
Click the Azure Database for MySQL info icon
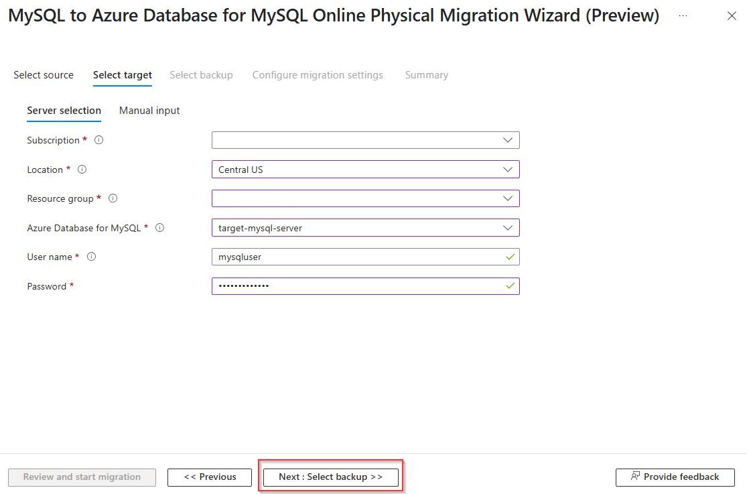(x=160, y=228)
